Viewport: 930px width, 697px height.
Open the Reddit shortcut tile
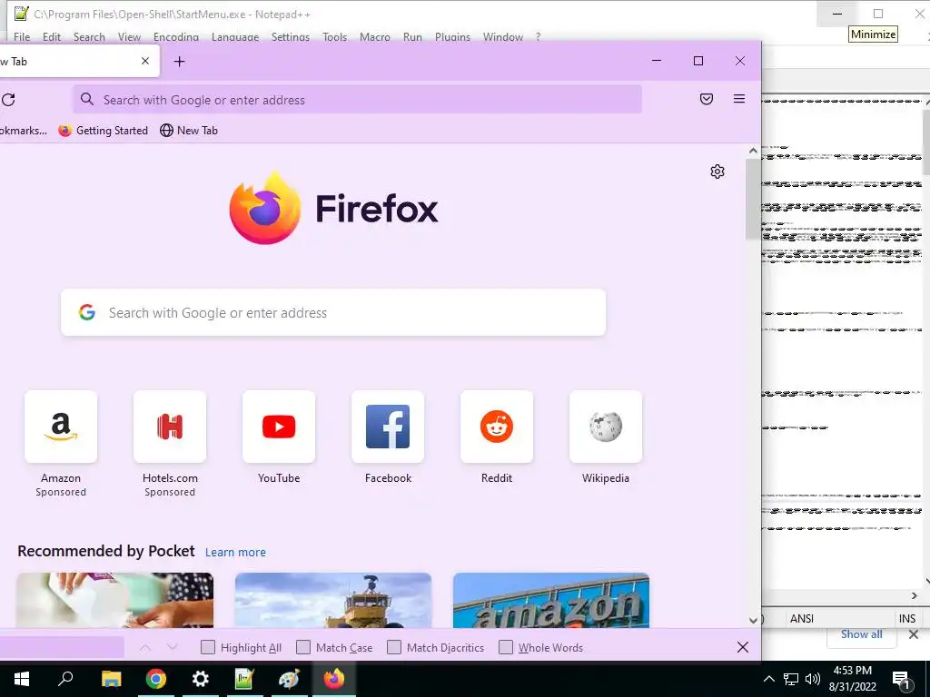[497, 427]
